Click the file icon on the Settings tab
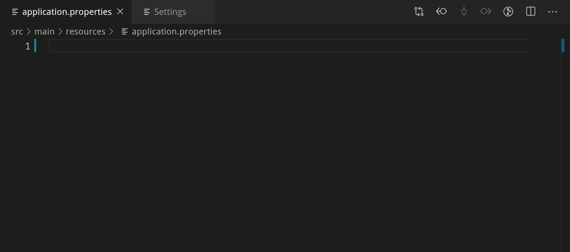Image resolution: width=570 pixels, height=252 pixels. coord(146,11)
